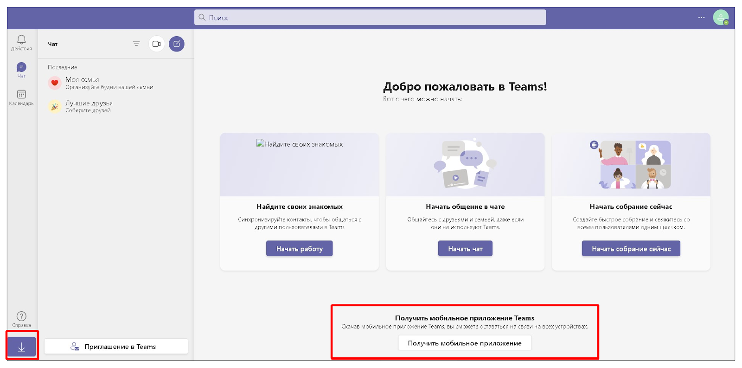Click the chat bubbles illustration image
The height and width of the screenshot is (368, 742).
coord(465,164)
